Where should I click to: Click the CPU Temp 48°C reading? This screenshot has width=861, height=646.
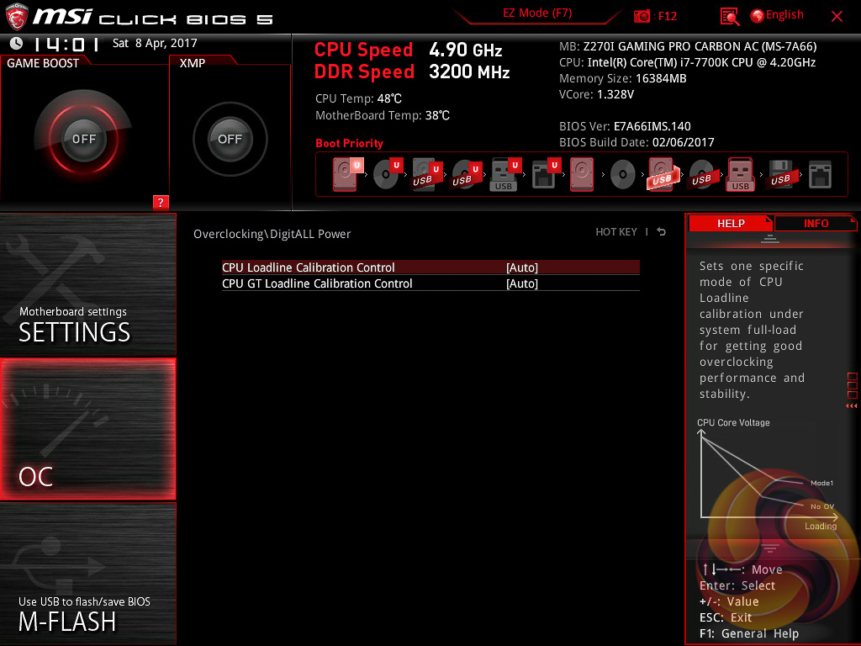click(358, 99)
